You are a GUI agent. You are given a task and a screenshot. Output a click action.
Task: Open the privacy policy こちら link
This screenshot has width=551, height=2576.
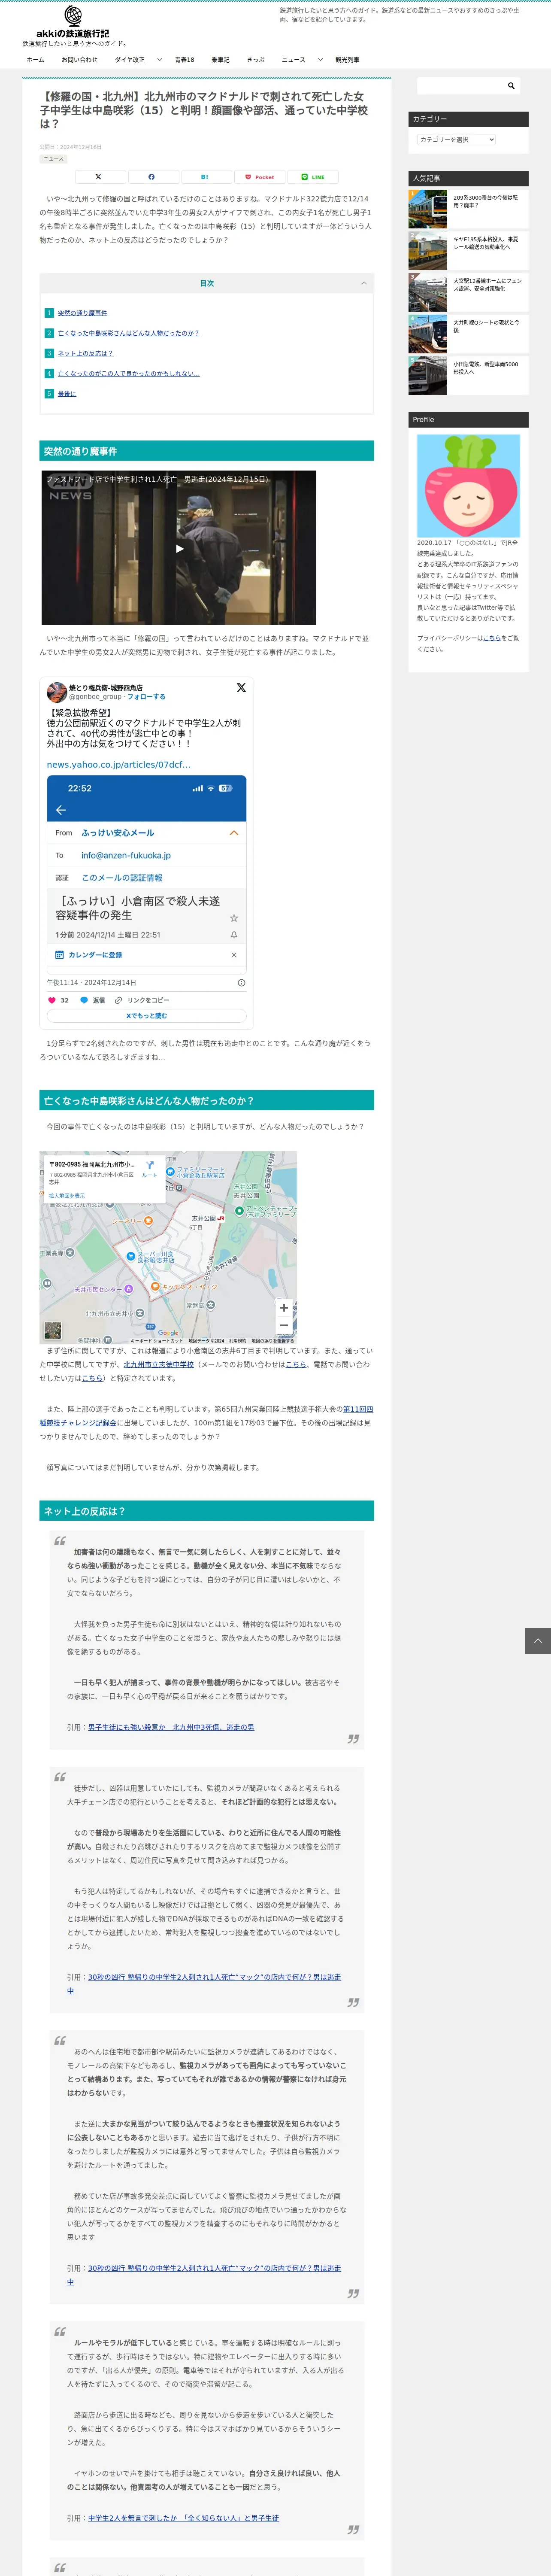point(492,638)
